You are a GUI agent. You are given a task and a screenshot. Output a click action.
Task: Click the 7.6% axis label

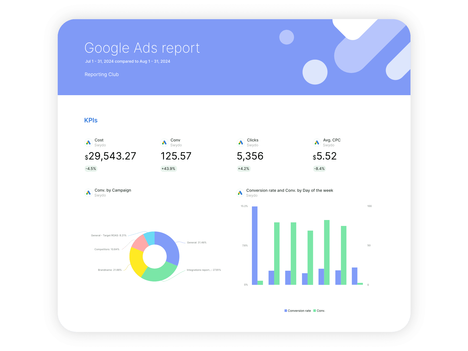click(x=245, y=245)
